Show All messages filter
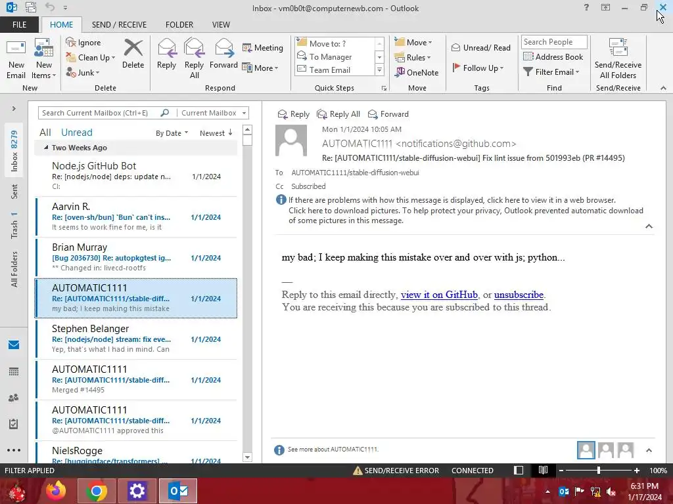This screenshot has height=504, width=673. click(45, 133)
